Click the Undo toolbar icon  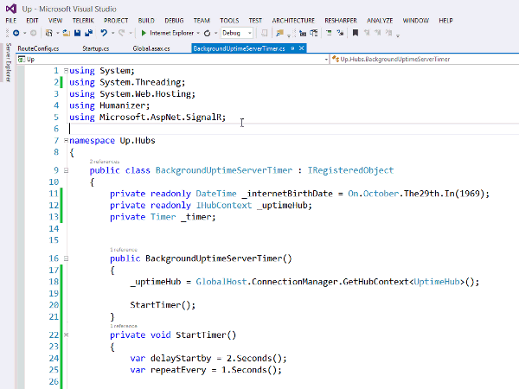[104, 33]
